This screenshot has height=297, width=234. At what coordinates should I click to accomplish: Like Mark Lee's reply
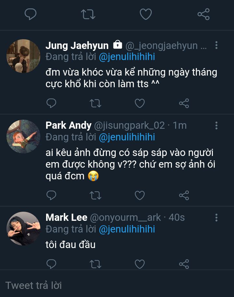(x=140, y=264)
